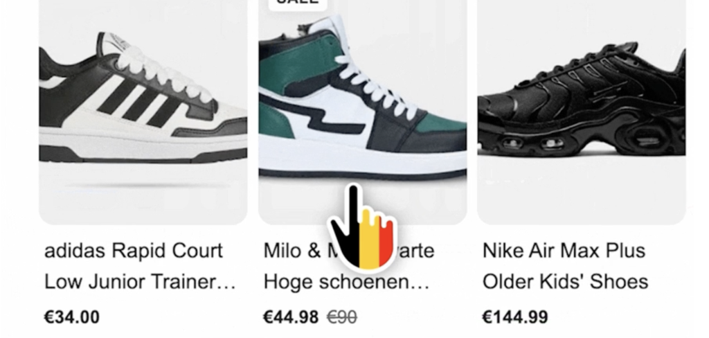This screenshot has width=709, height=338.
Task: Click the white laces of the green high-top
Action: pos(376,86)
